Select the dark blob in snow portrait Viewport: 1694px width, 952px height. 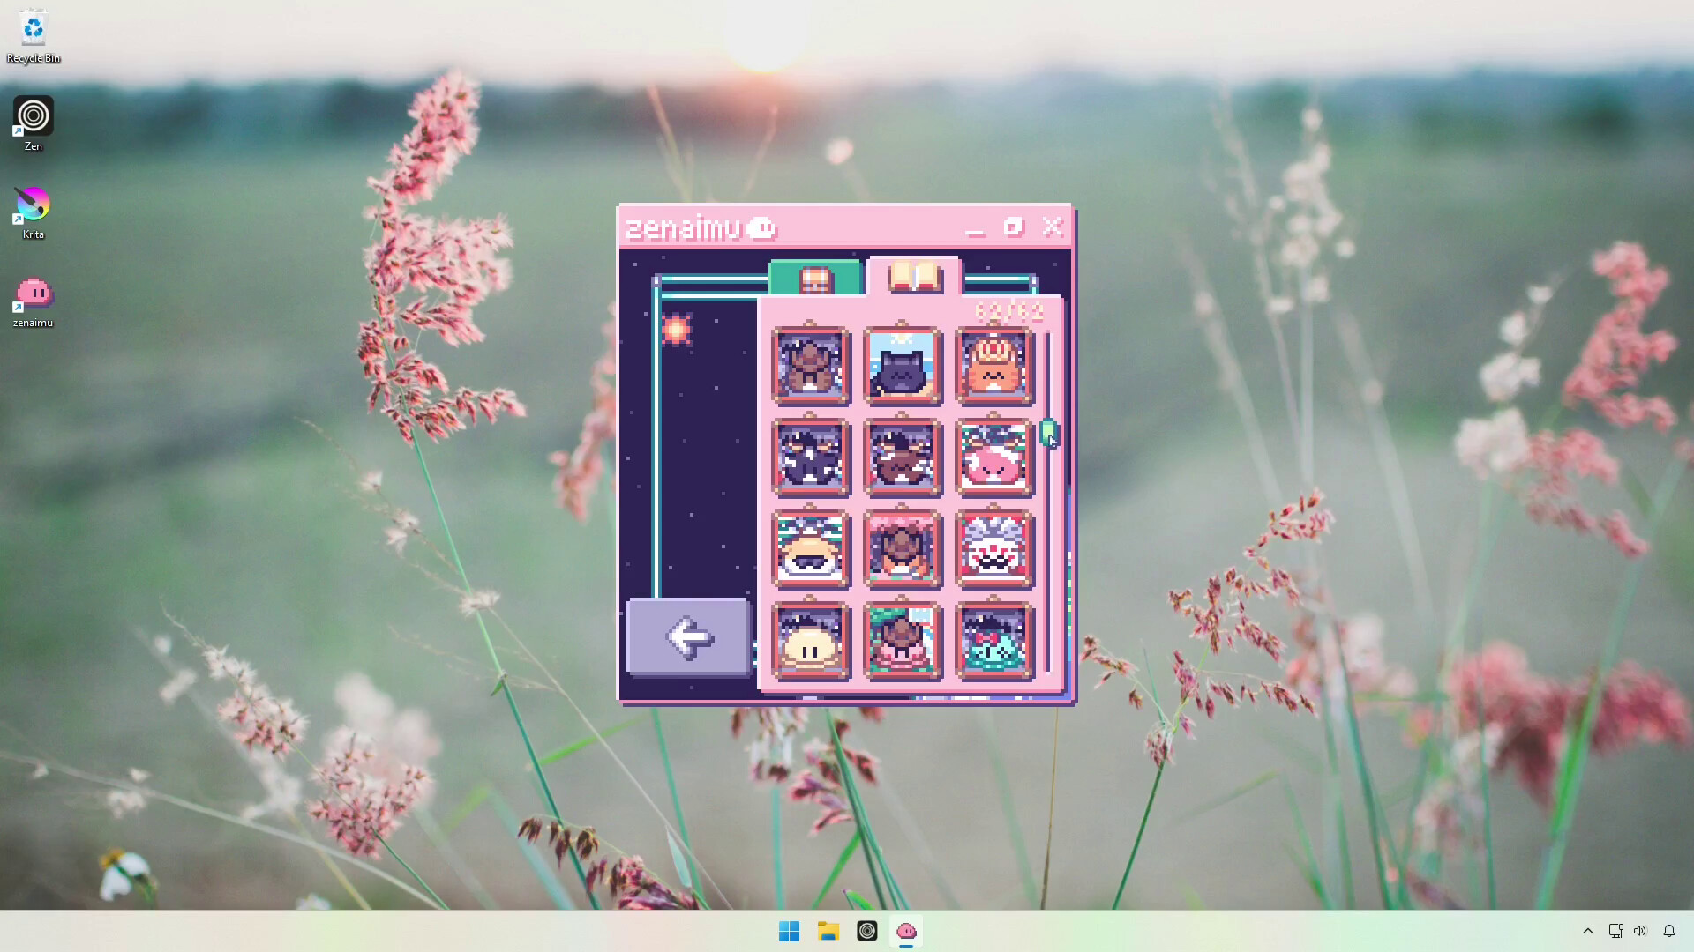pyautogui.click(x=811, y=457)
